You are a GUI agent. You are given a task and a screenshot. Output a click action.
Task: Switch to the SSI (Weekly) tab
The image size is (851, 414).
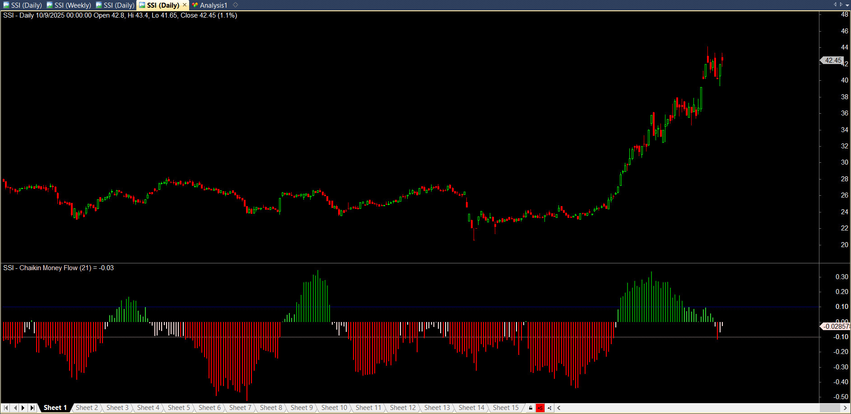72,5
